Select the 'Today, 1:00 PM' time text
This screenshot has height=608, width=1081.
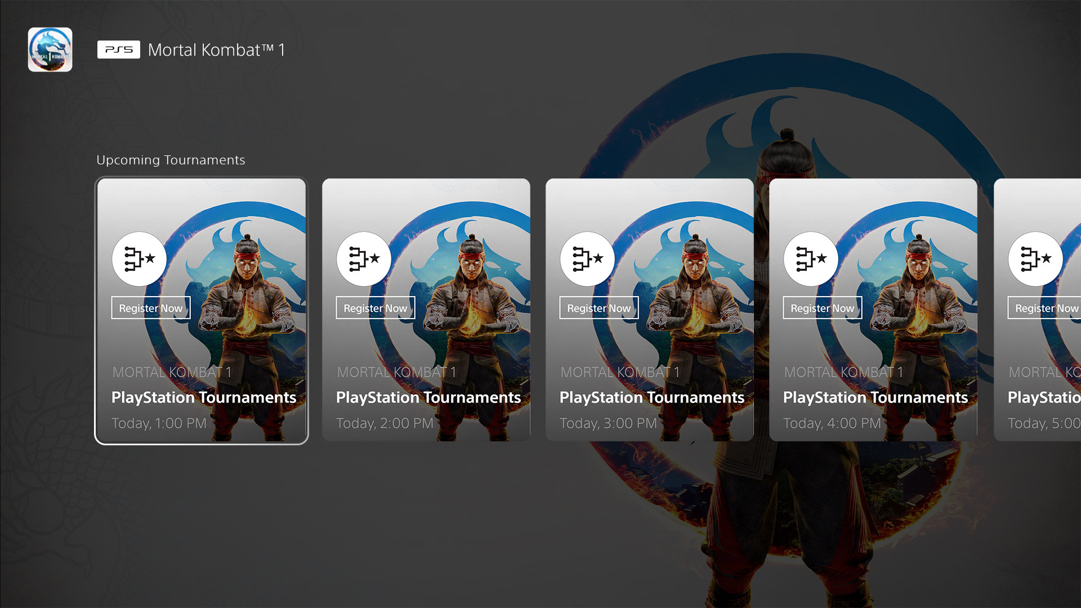pos(159,423)
